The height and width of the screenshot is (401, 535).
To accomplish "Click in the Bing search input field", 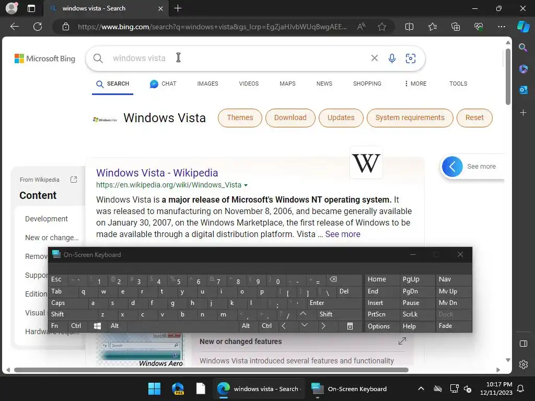I will point(239,58).
